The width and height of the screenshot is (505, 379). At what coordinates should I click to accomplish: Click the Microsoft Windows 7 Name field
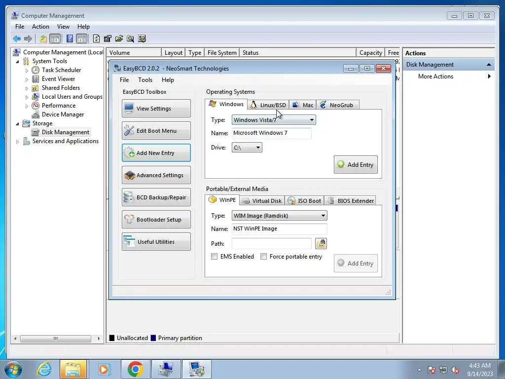[272, 133]
